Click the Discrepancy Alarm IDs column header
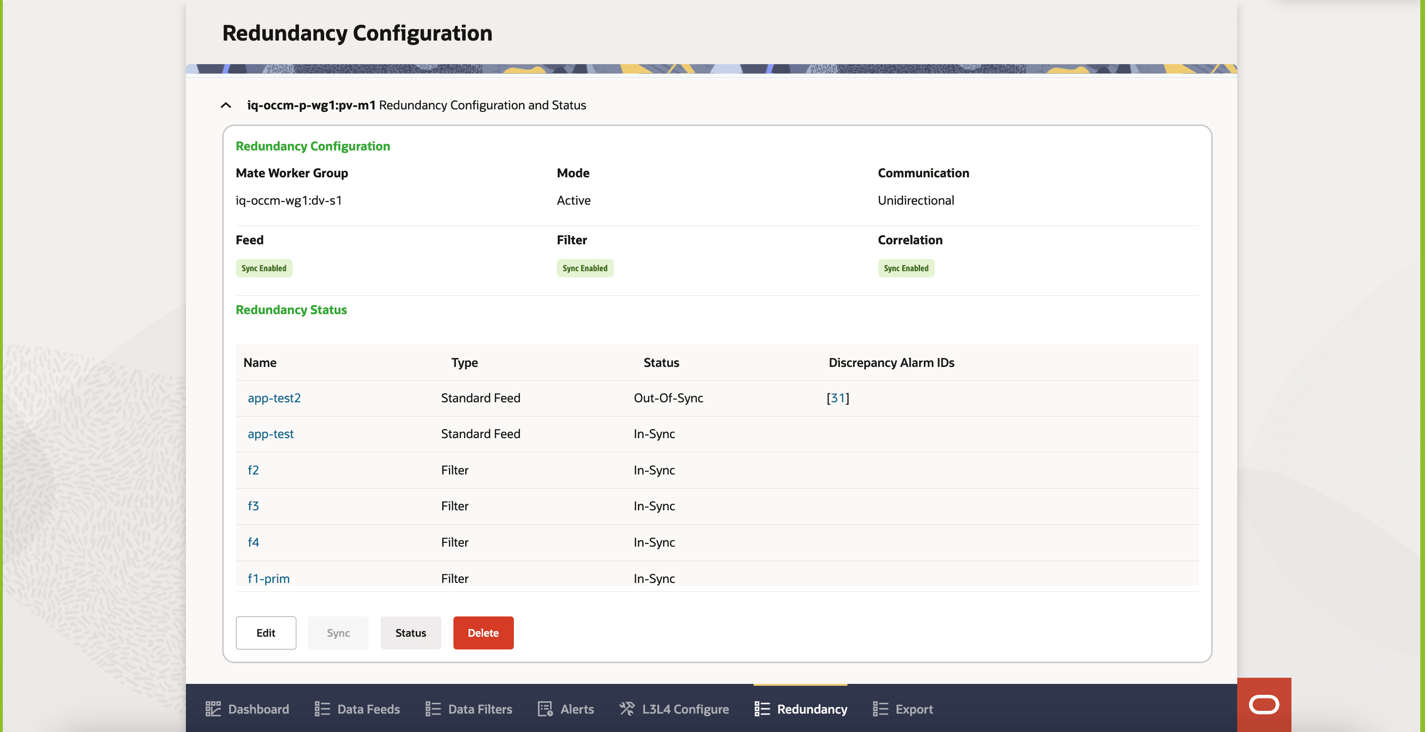 (891, 363)
